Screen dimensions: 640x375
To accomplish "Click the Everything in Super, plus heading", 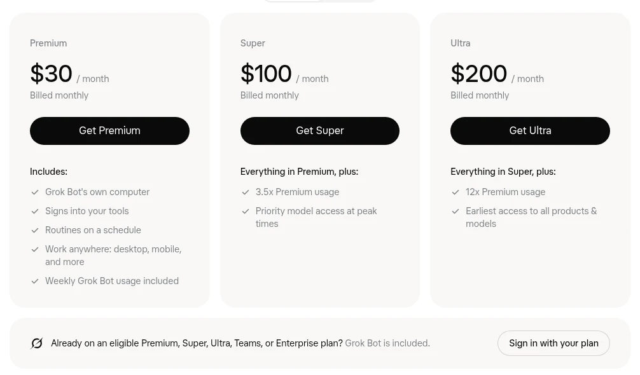I will click(x=503, y=172).
